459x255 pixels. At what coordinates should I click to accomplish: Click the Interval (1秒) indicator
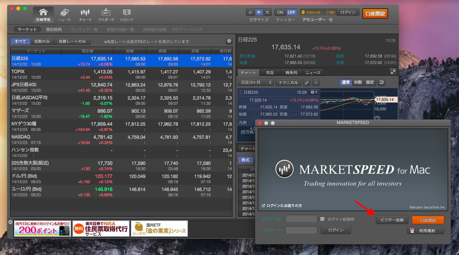coord(318,12)
